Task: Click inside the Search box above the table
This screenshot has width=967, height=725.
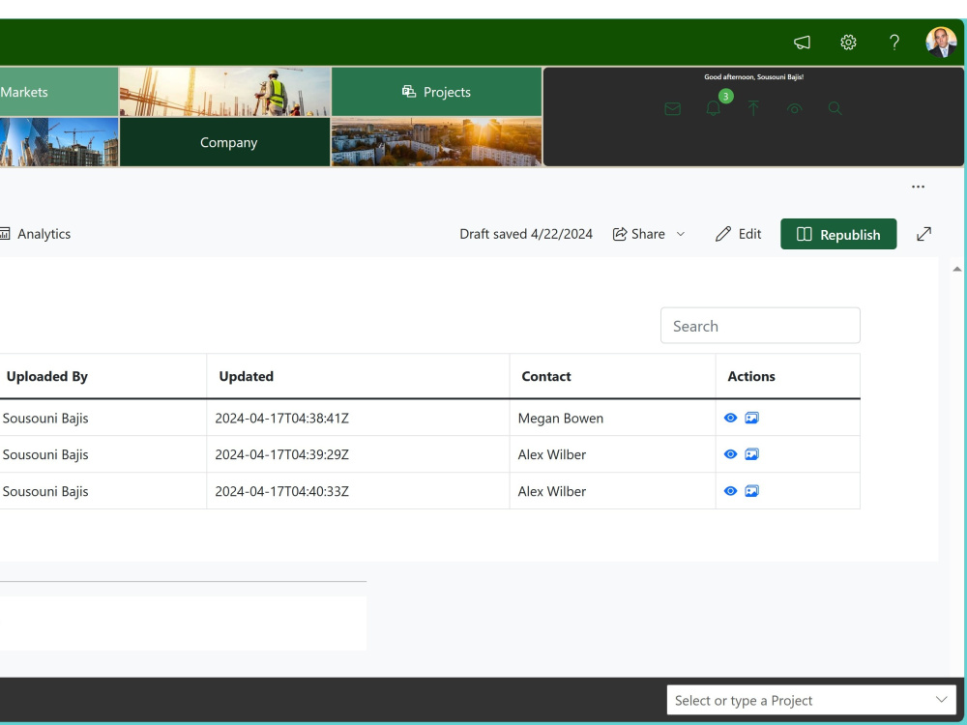Action: coord(760,325)
